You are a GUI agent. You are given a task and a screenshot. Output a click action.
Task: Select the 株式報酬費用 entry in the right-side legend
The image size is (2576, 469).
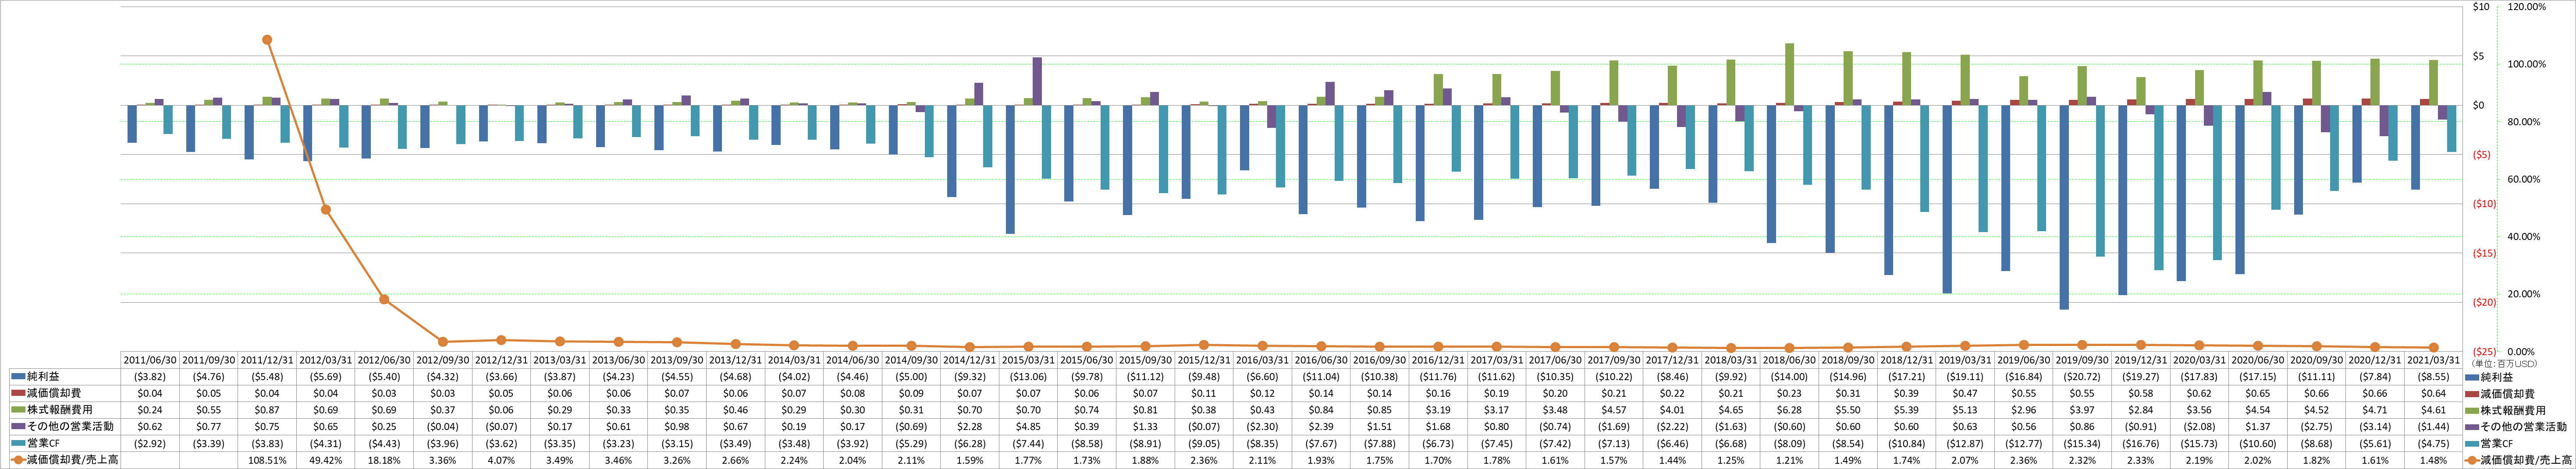(2506, 410)
